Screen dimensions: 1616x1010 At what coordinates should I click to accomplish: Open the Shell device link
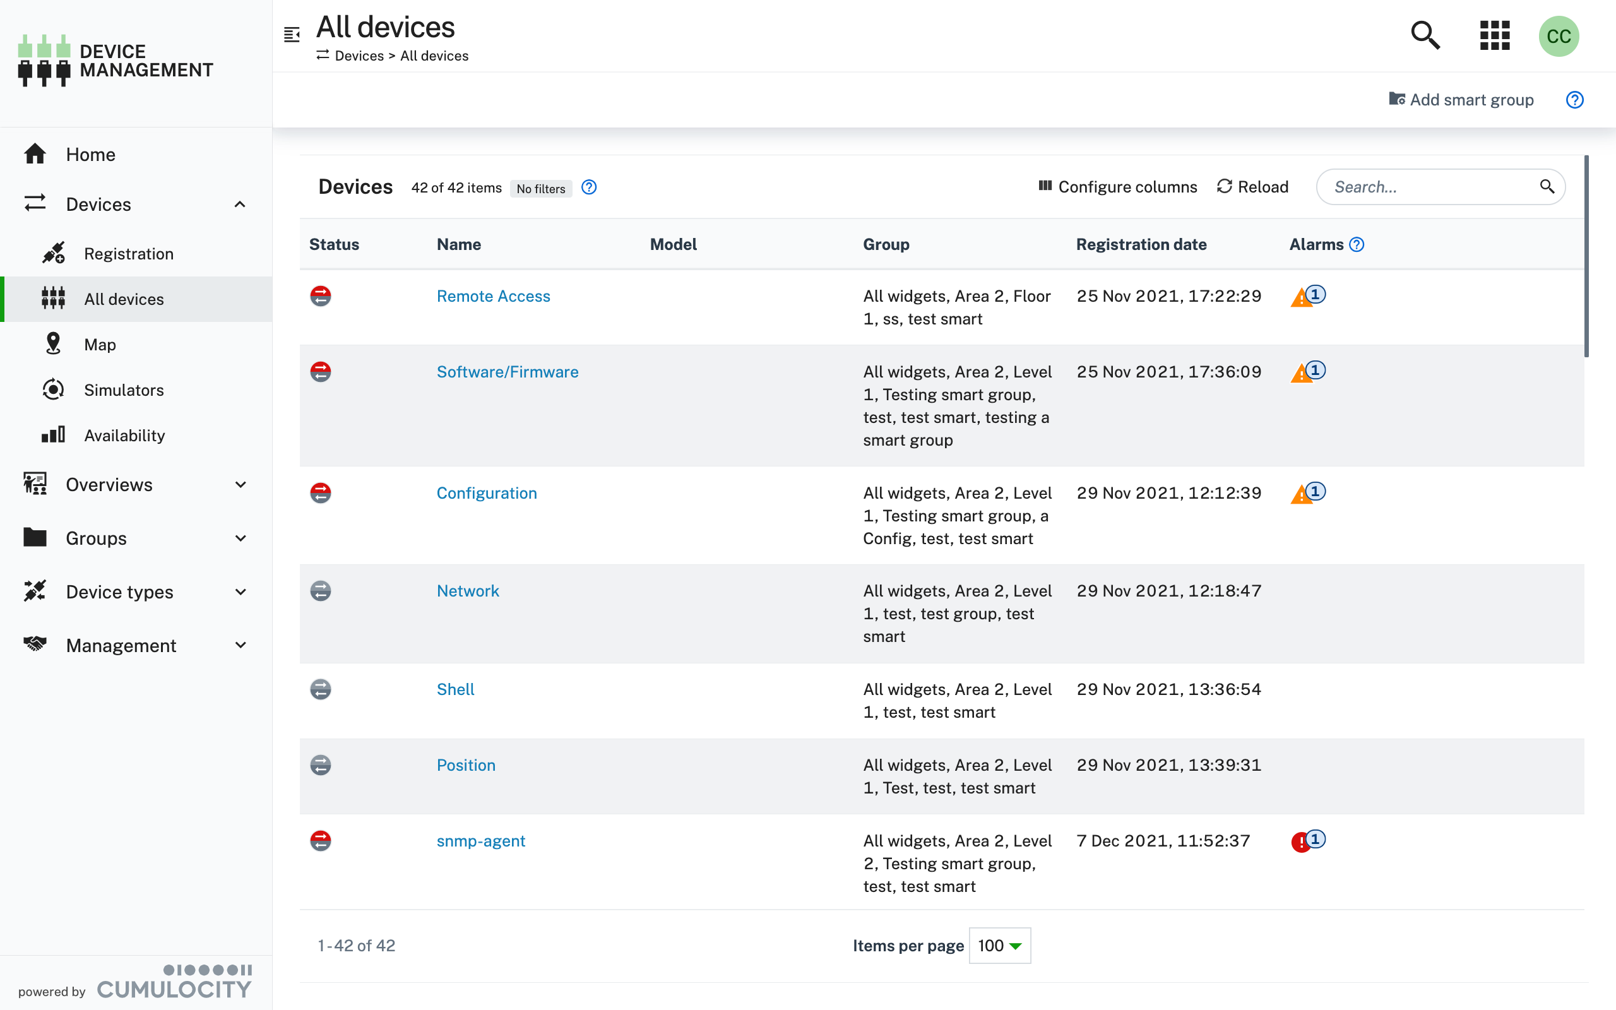tap(455, 689)
